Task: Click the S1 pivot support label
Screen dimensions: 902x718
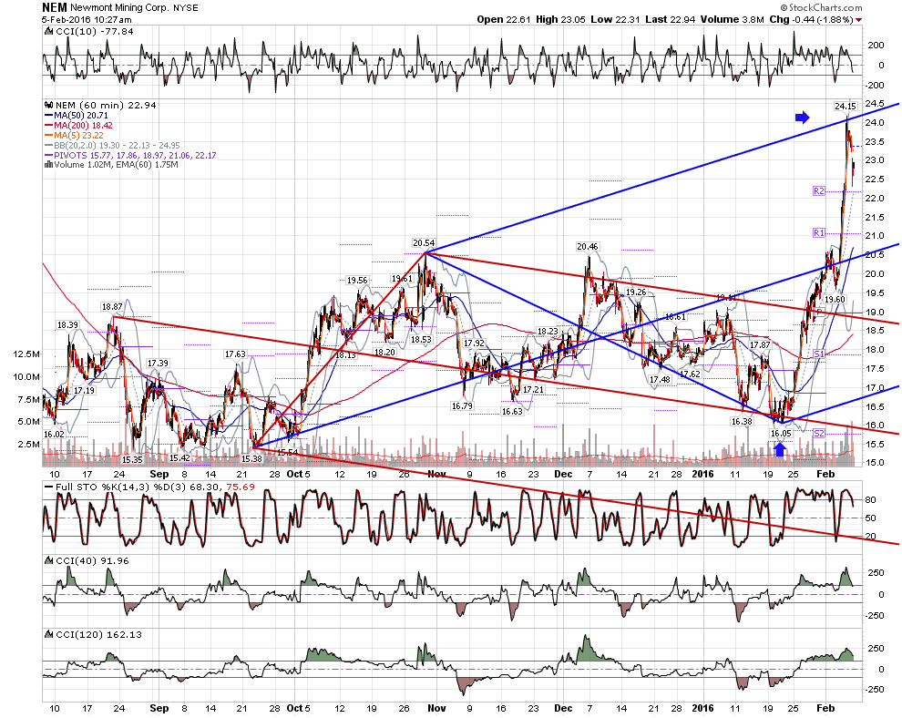Action: coord(819,354)
